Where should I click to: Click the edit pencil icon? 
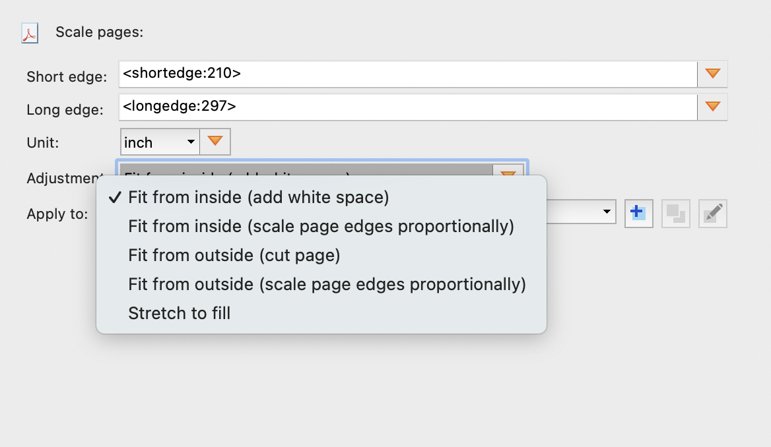pyautogui.click(x=712, y=213)
